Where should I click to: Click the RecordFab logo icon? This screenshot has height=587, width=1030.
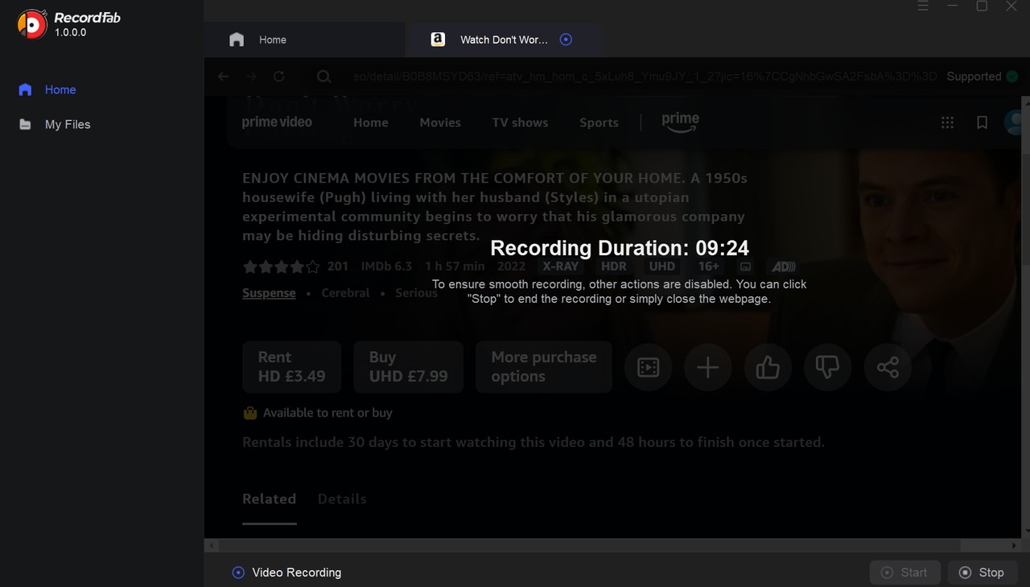pos(32,24)
